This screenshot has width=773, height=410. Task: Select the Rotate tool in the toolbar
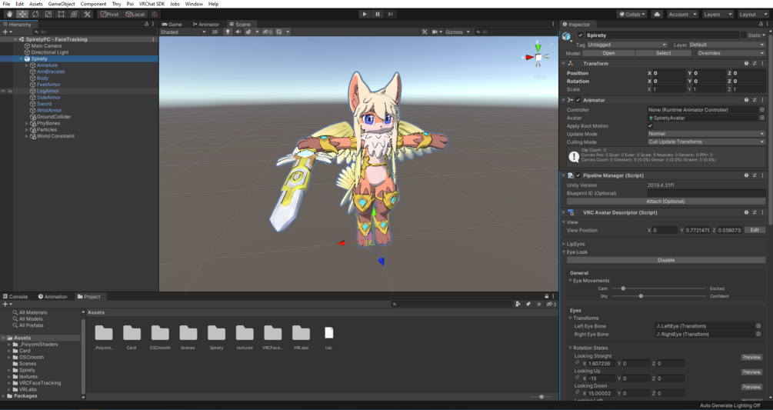(35, 15)
